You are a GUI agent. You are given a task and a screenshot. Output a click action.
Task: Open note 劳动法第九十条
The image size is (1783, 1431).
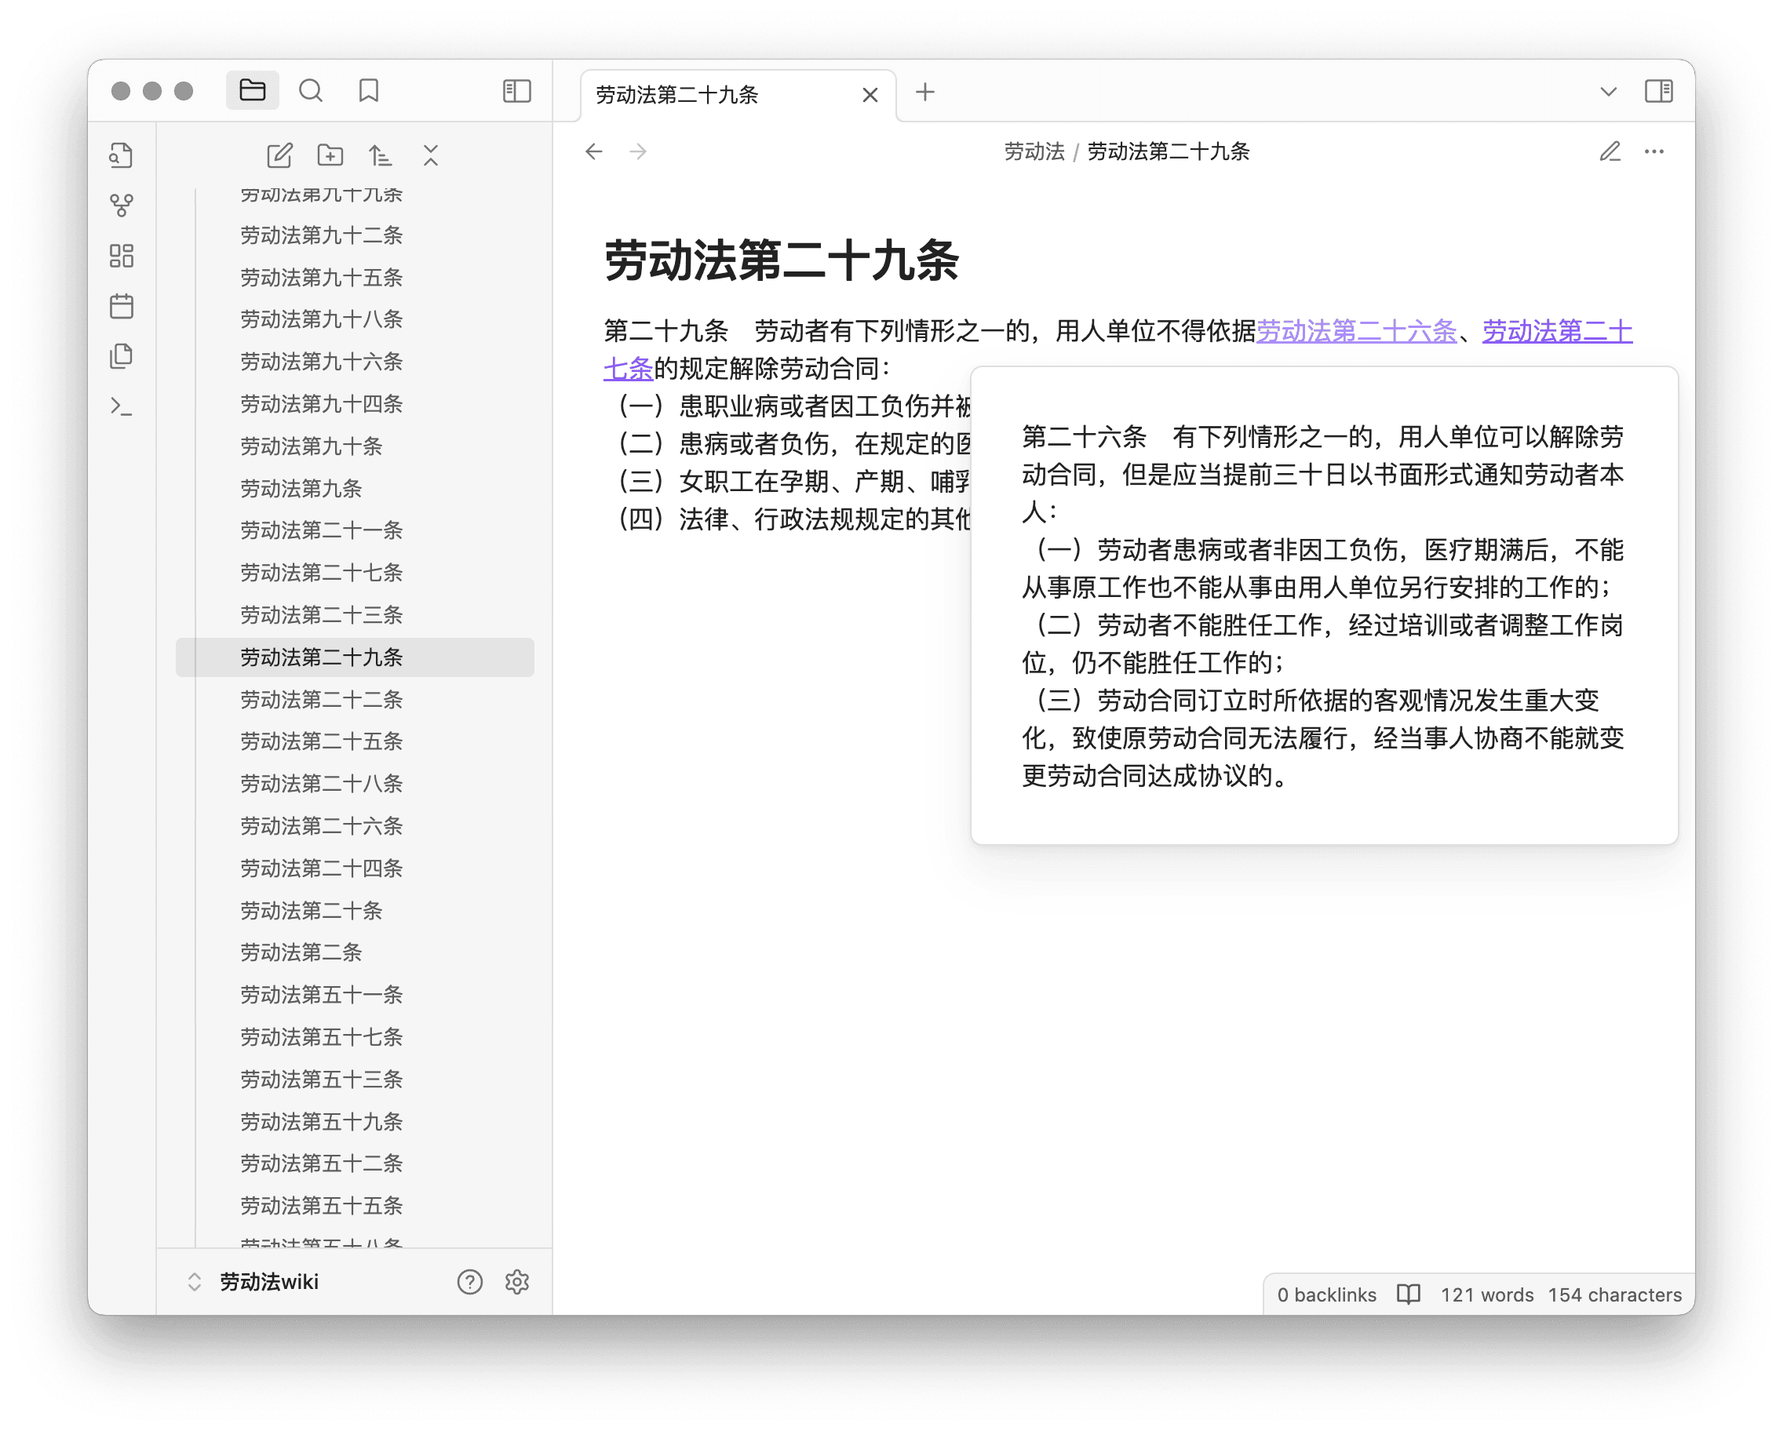click(355, 446)
